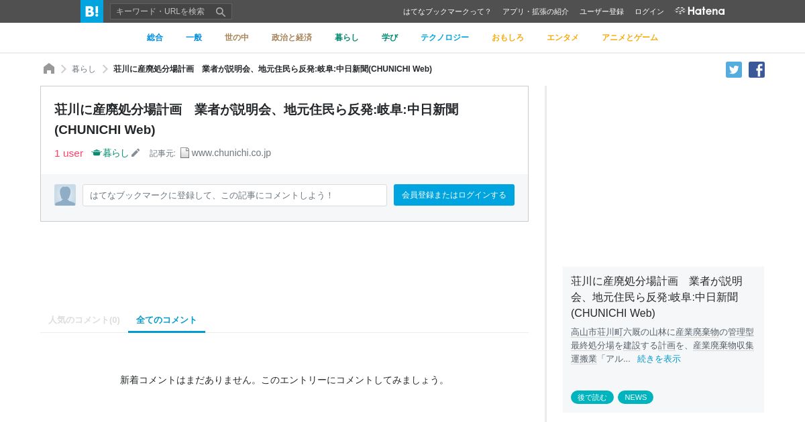
Task: Switch to 人気のコメント(0) tab
Action: [x=84, y=320]
